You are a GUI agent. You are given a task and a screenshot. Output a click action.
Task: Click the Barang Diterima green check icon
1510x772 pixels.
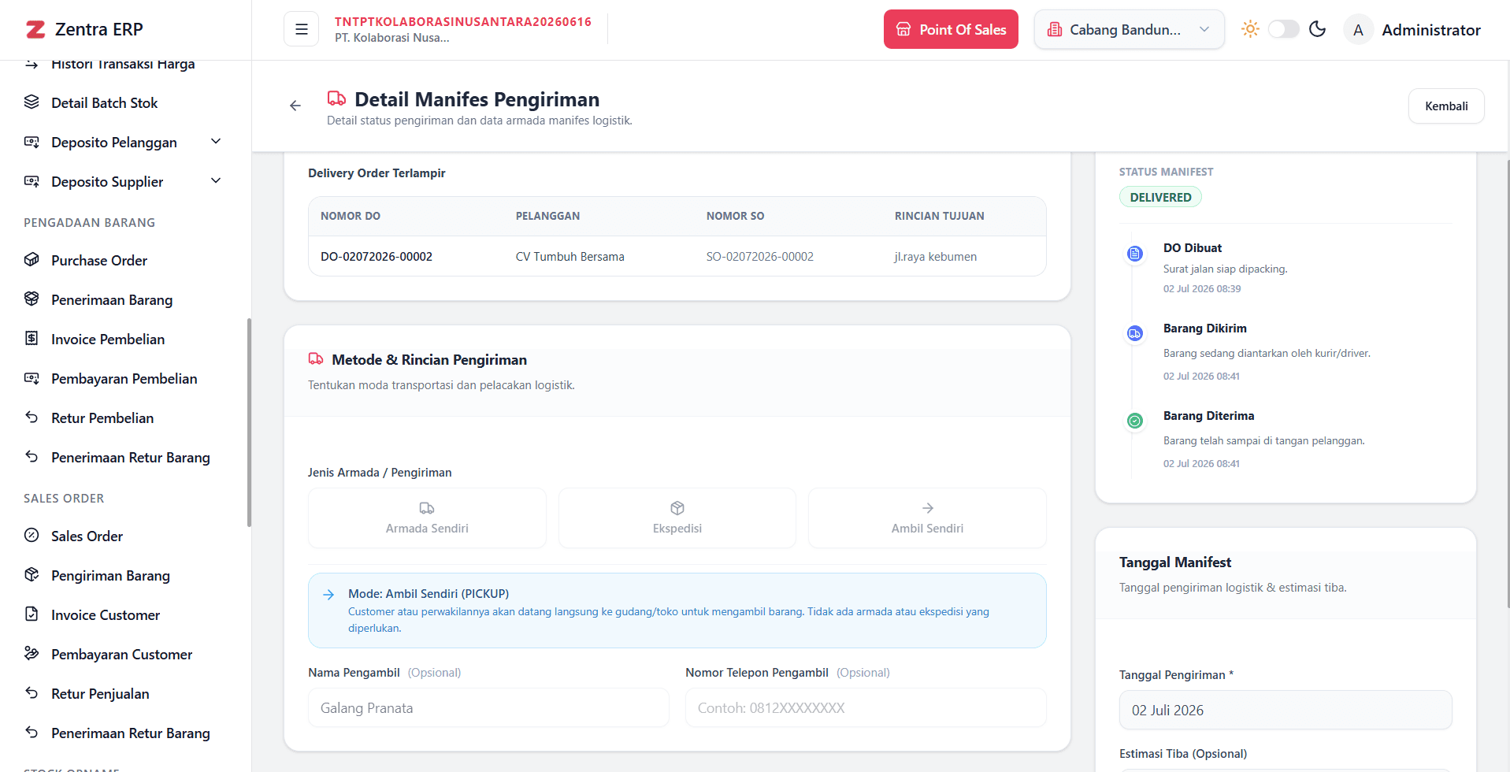point(1134,421)
